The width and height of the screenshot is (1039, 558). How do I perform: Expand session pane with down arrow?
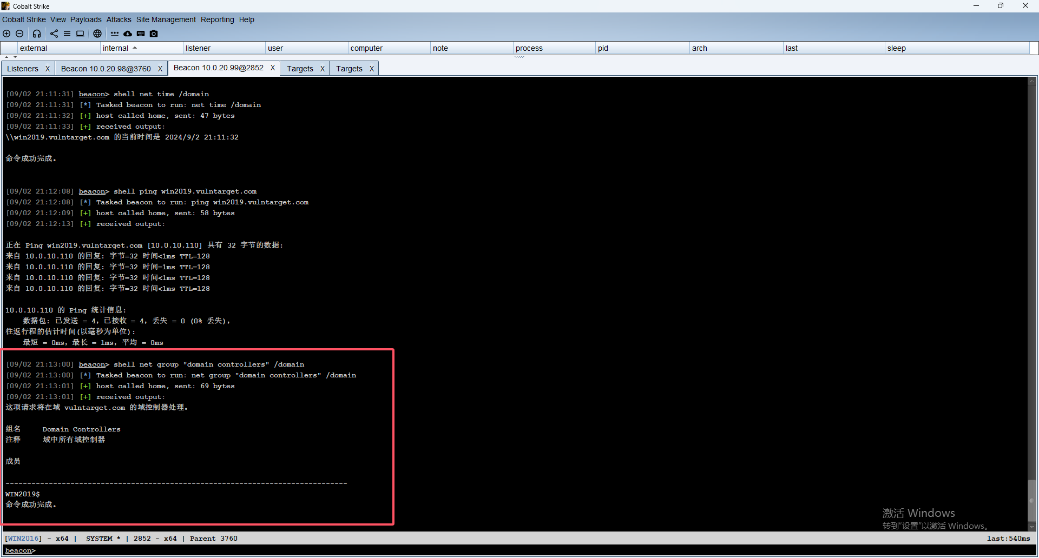pos(15,57)
